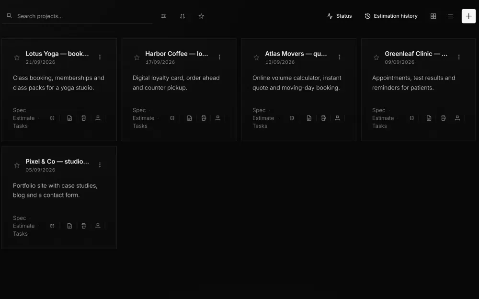Open Lotus Yoga card more-options menu
479x299 pixels.
100,57
